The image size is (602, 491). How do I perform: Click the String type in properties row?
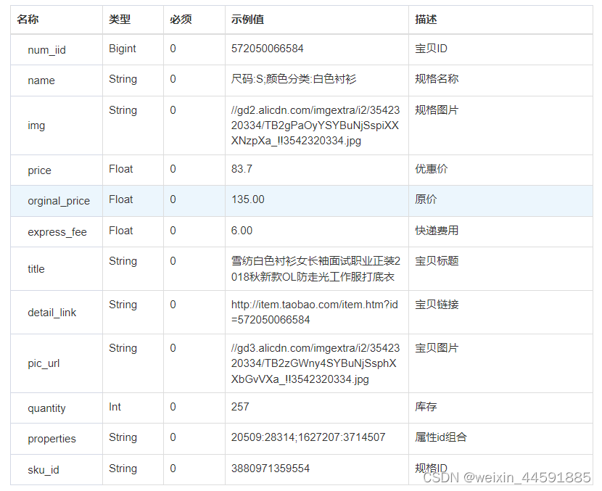coord(123,437)
